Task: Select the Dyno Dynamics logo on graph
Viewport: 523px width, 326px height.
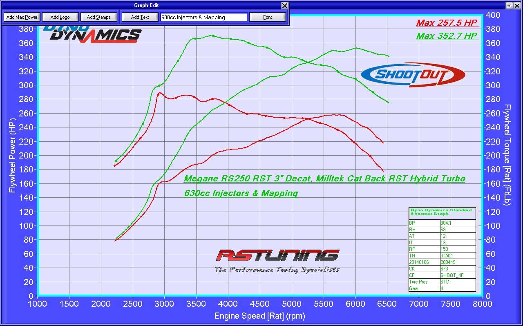Action: tap(93, 34)
